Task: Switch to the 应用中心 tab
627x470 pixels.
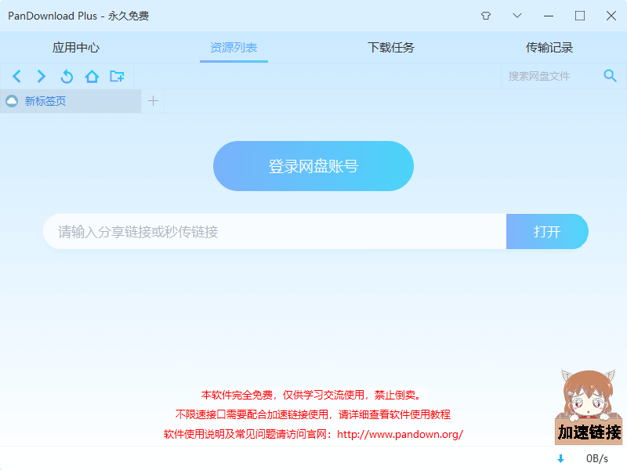Action: 78,47
